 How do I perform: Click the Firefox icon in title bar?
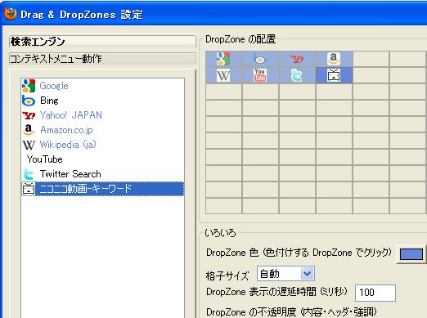tap(10, 14)
